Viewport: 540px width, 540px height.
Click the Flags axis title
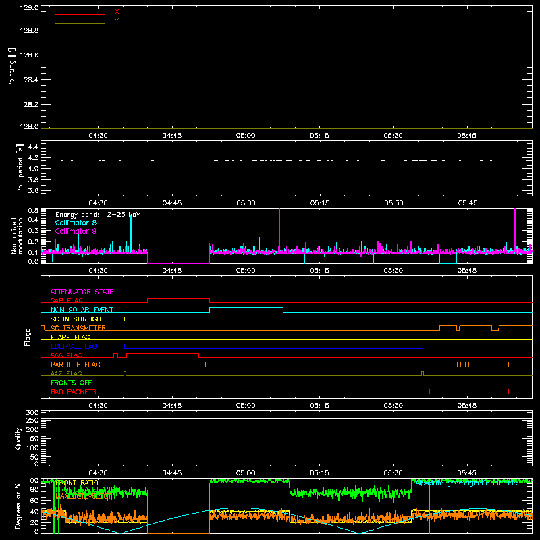pyautogui.click(x=28, y=337)
